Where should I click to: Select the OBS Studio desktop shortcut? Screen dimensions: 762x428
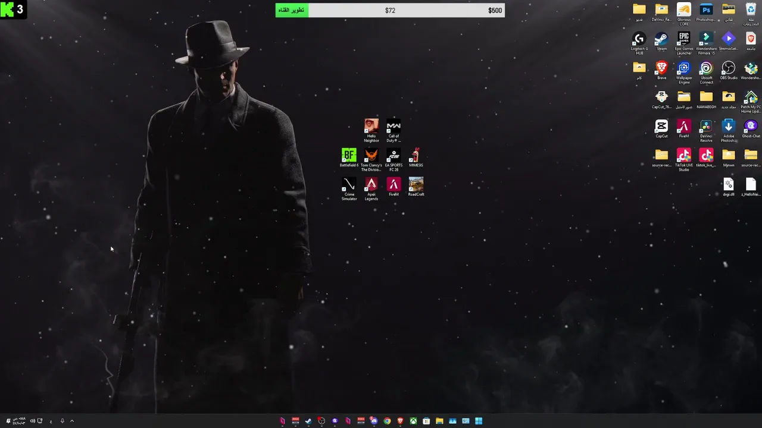[x=729, y=70]
